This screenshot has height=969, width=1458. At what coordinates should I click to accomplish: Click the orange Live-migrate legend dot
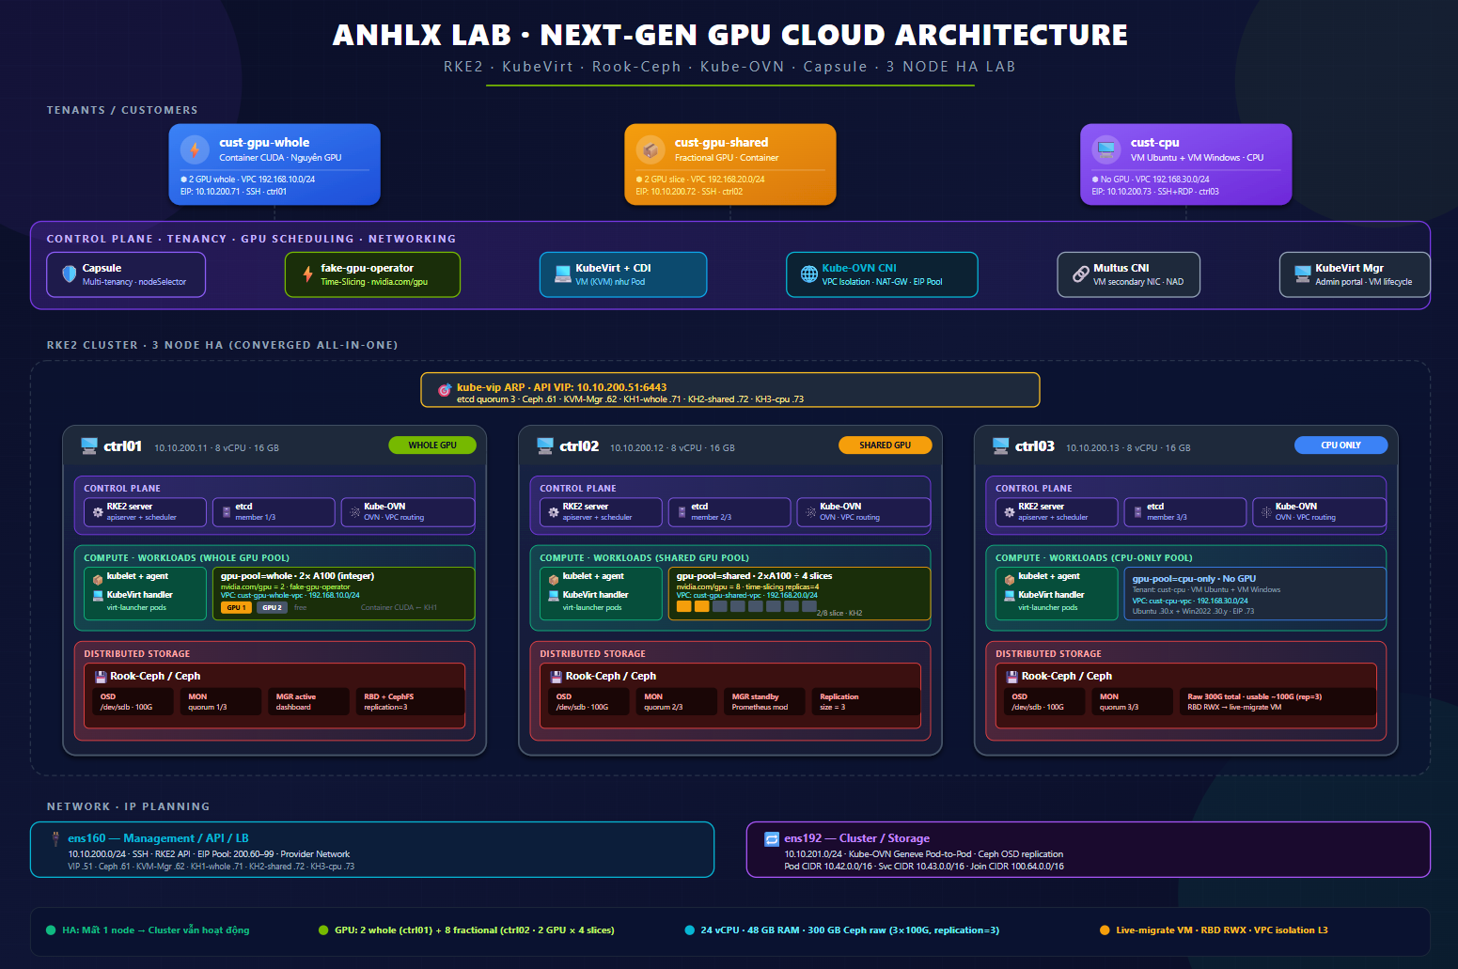[x=1105, y=930]
